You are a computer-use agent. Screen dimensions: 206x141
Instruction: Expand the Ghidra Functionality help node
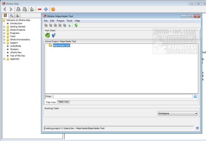pos(4,39)
